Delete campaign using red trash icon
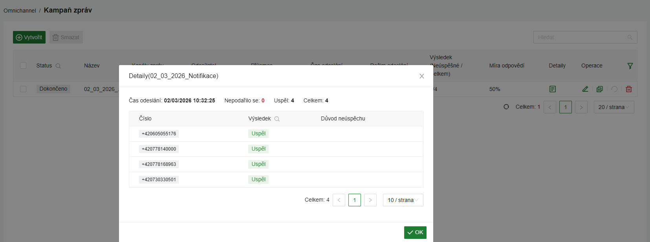The width and height of the screenshot is (650, 242). pyautogui.click(x=628, y=89)
